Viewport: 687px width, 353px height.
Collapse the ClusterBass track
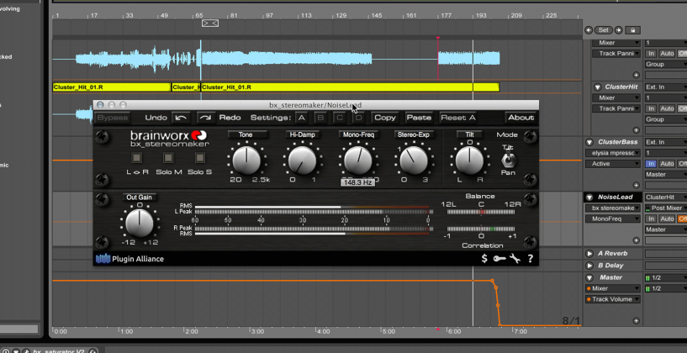click(x=589, y=142)
